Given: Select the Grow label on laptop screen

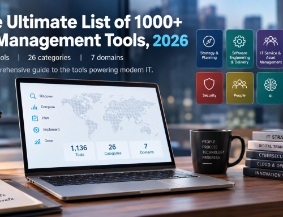Looking at the screenshot, I should (49, 141).
